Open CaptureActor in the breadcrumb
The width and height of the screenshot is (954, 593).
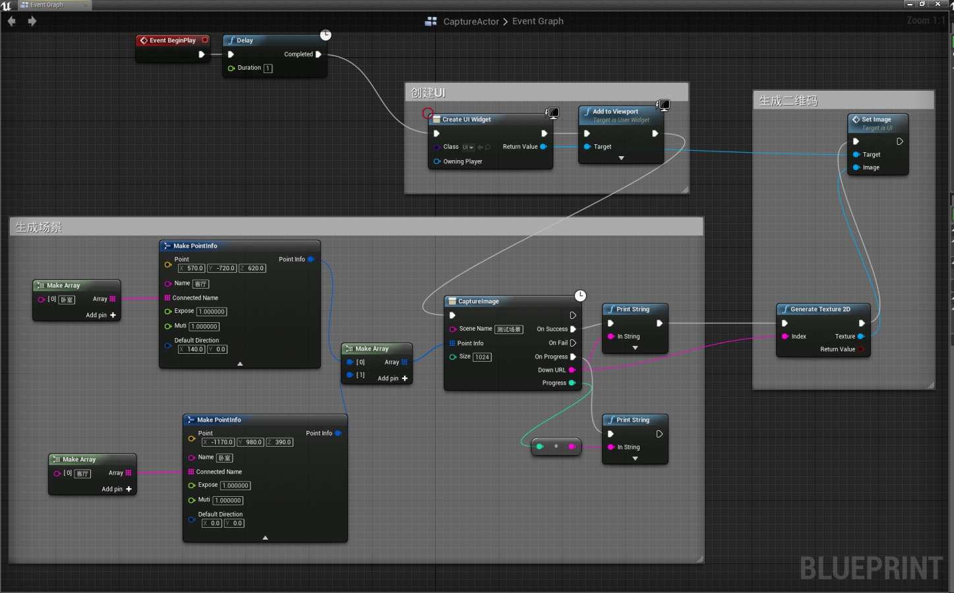(471, 21)
